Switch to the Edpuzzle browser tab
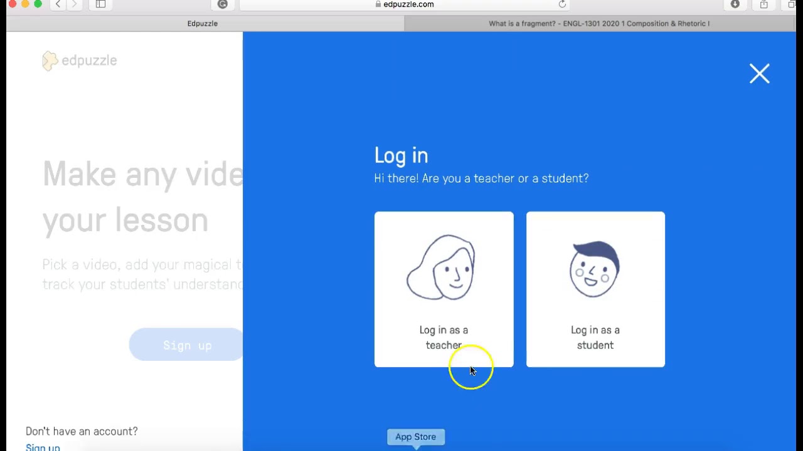This screenshot has width=803, height=451. [203, 23]
